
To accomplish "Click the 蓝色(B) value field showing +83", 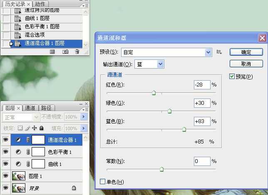I will coord(202,121).
